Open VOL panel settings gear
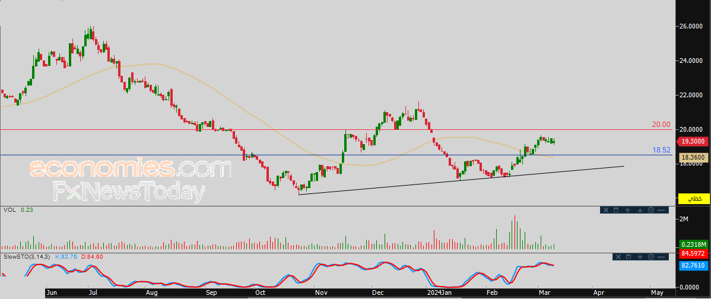 651,210
